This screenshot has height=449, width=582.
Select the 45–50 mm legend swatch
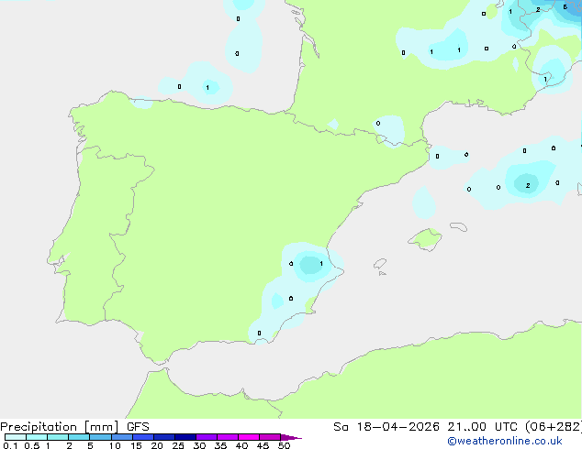270,437
